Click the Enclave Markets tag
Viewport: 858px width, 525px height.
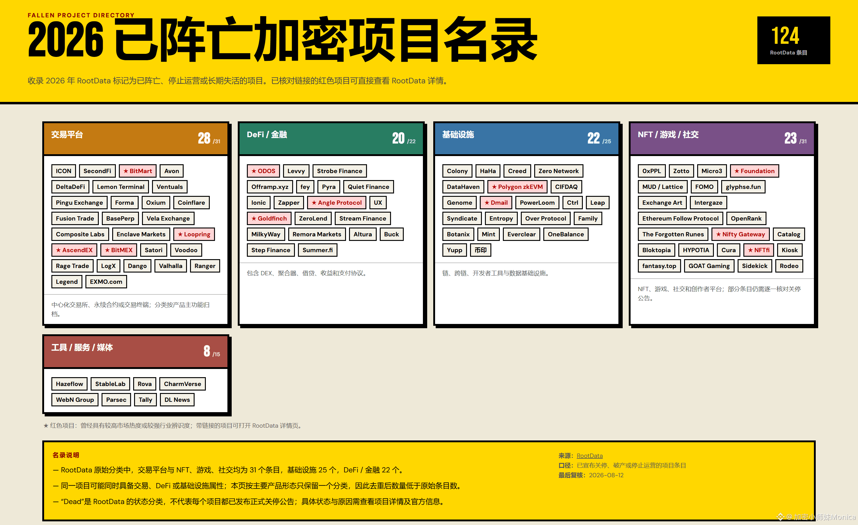[x=141, y=234]
